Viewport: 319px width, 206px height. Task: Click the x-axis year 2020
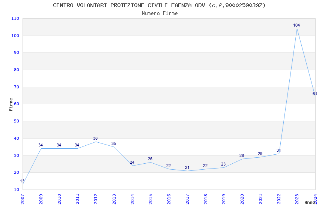pyautogui.click(x=242, y=199)
